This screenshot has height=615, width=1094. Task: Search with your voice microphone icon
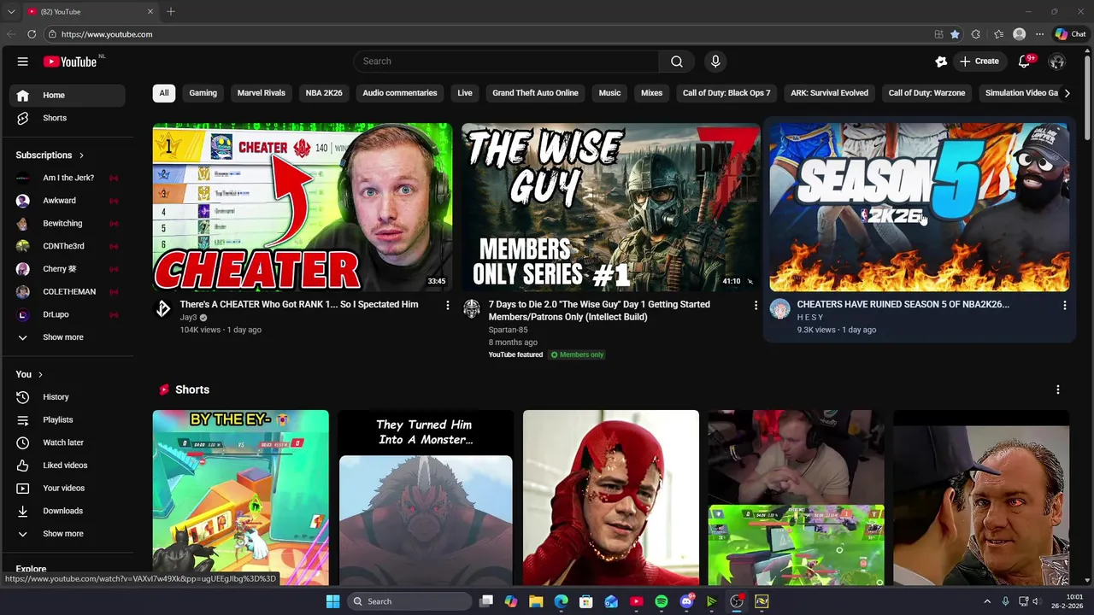715,61
